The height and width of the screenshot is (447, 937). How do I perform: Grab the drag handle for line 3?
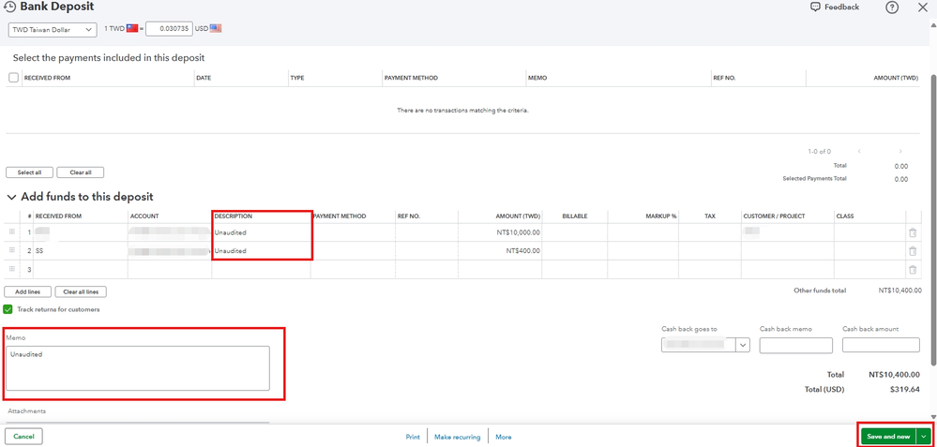click(12, 269)
